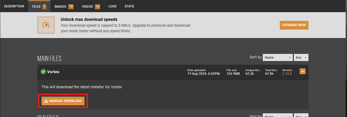
Task: Click the green checkmark beside Vortex
Action: (x=43, y=72)
